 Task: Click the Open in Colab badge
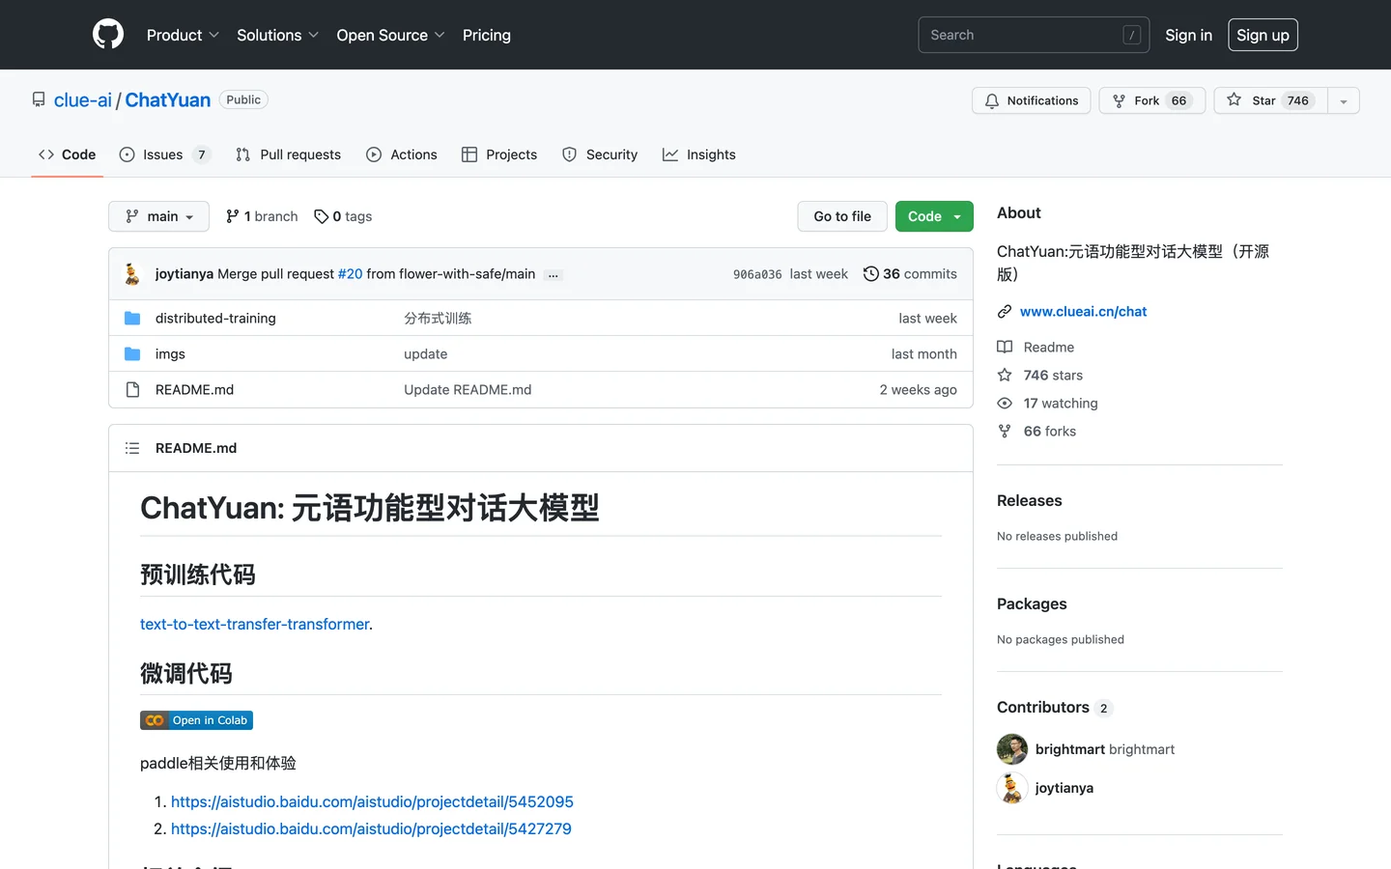196,720
